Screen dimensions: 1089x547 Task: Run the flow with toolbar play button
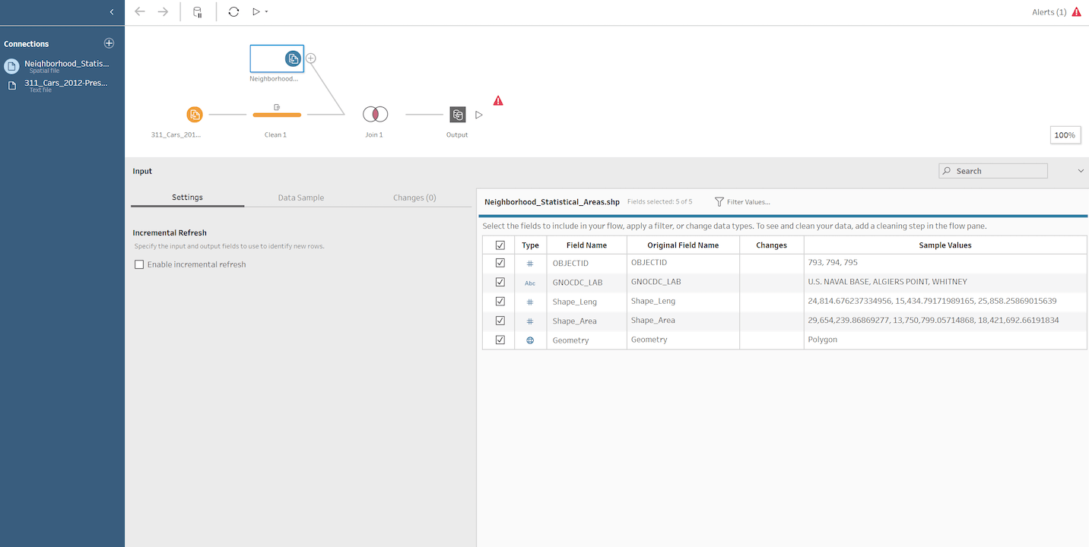(256, 12)
